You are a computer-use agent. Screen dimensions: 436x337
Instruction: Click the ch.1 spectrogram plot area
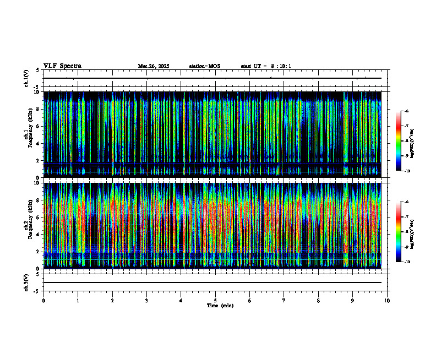(212, 134)
